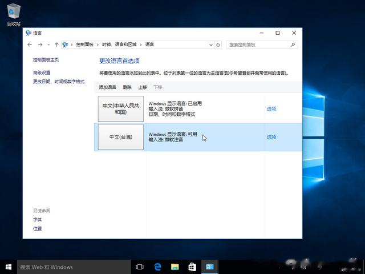Maximize the 语言 window
Viewport: 365px width, 274px height.
pyautogui.click(x=278, y=33)
